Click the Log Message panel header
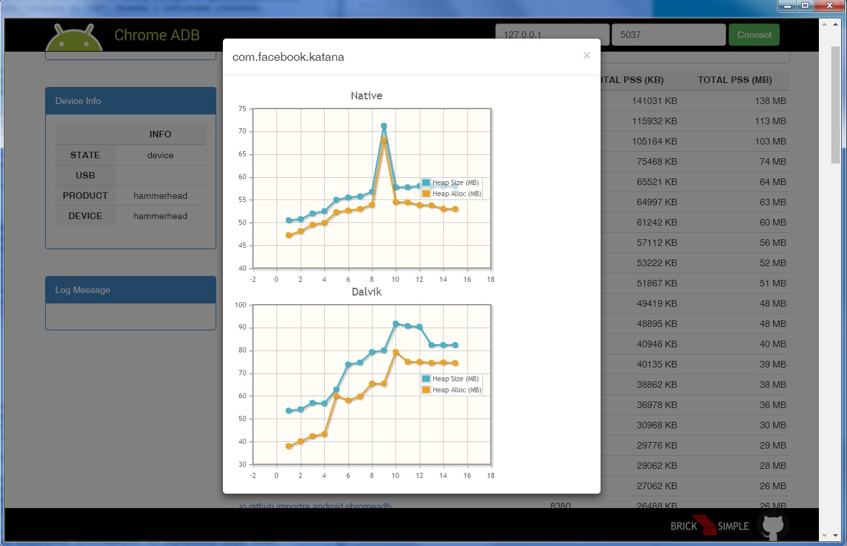The height and width of the screenshot is (546, 847). pyautogui.click(x=131, y=290)
